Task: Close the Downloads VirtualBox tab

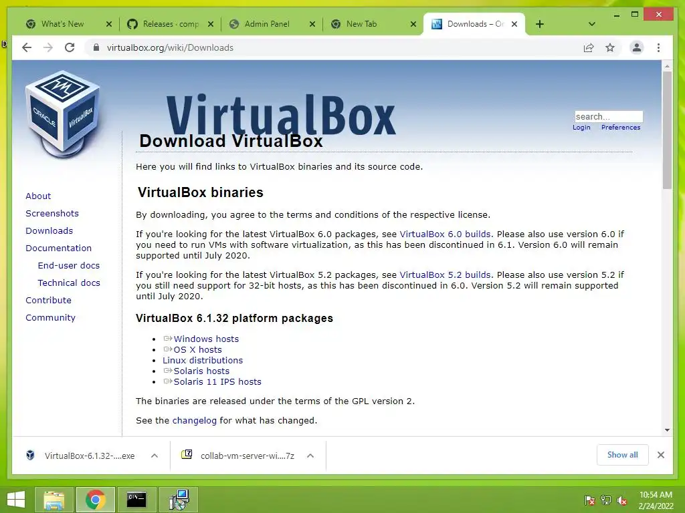Action: point(514,24)
